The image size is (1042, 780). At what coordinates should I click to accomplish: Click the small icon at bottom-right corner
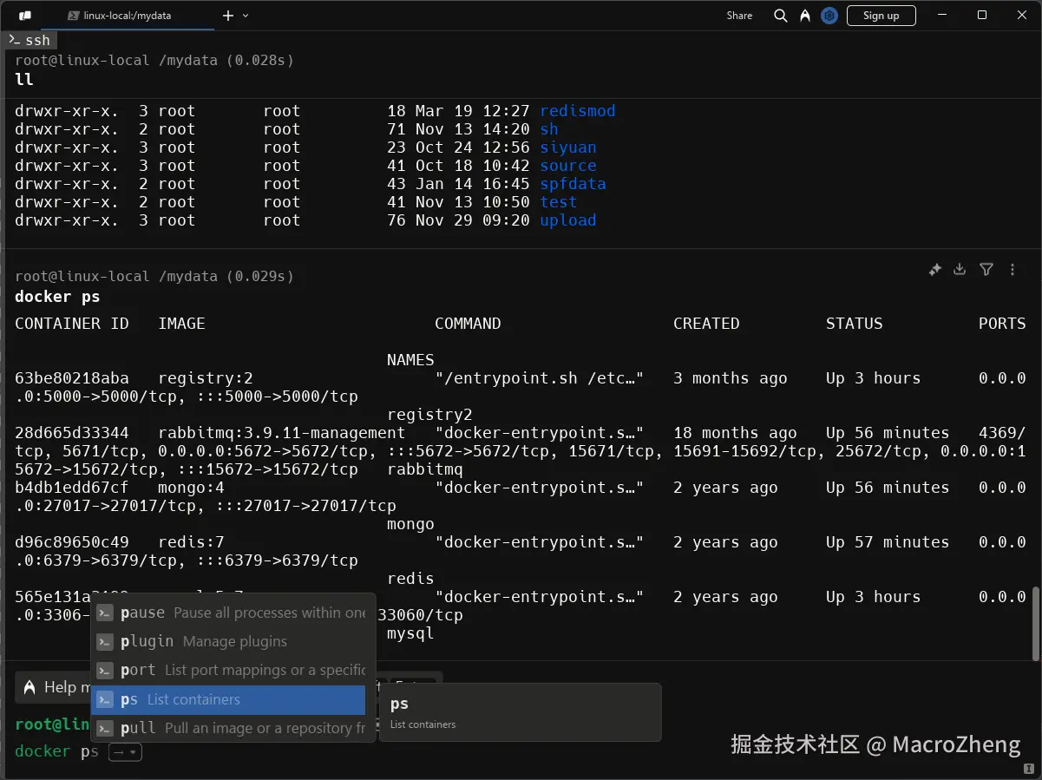(x=1028, y=769)
